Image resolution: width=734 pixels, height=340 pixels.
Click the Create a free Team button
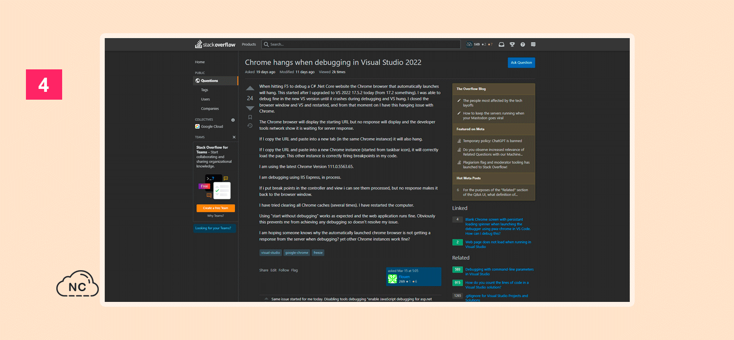pyautogui.click(x=216, y=208)
